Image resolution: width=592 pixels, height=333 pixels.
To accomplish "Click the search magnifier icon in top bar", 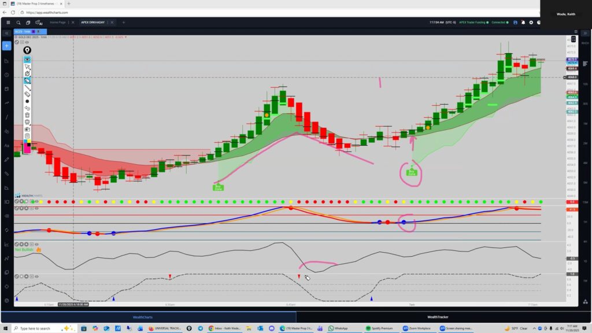I will coord(19,23).
